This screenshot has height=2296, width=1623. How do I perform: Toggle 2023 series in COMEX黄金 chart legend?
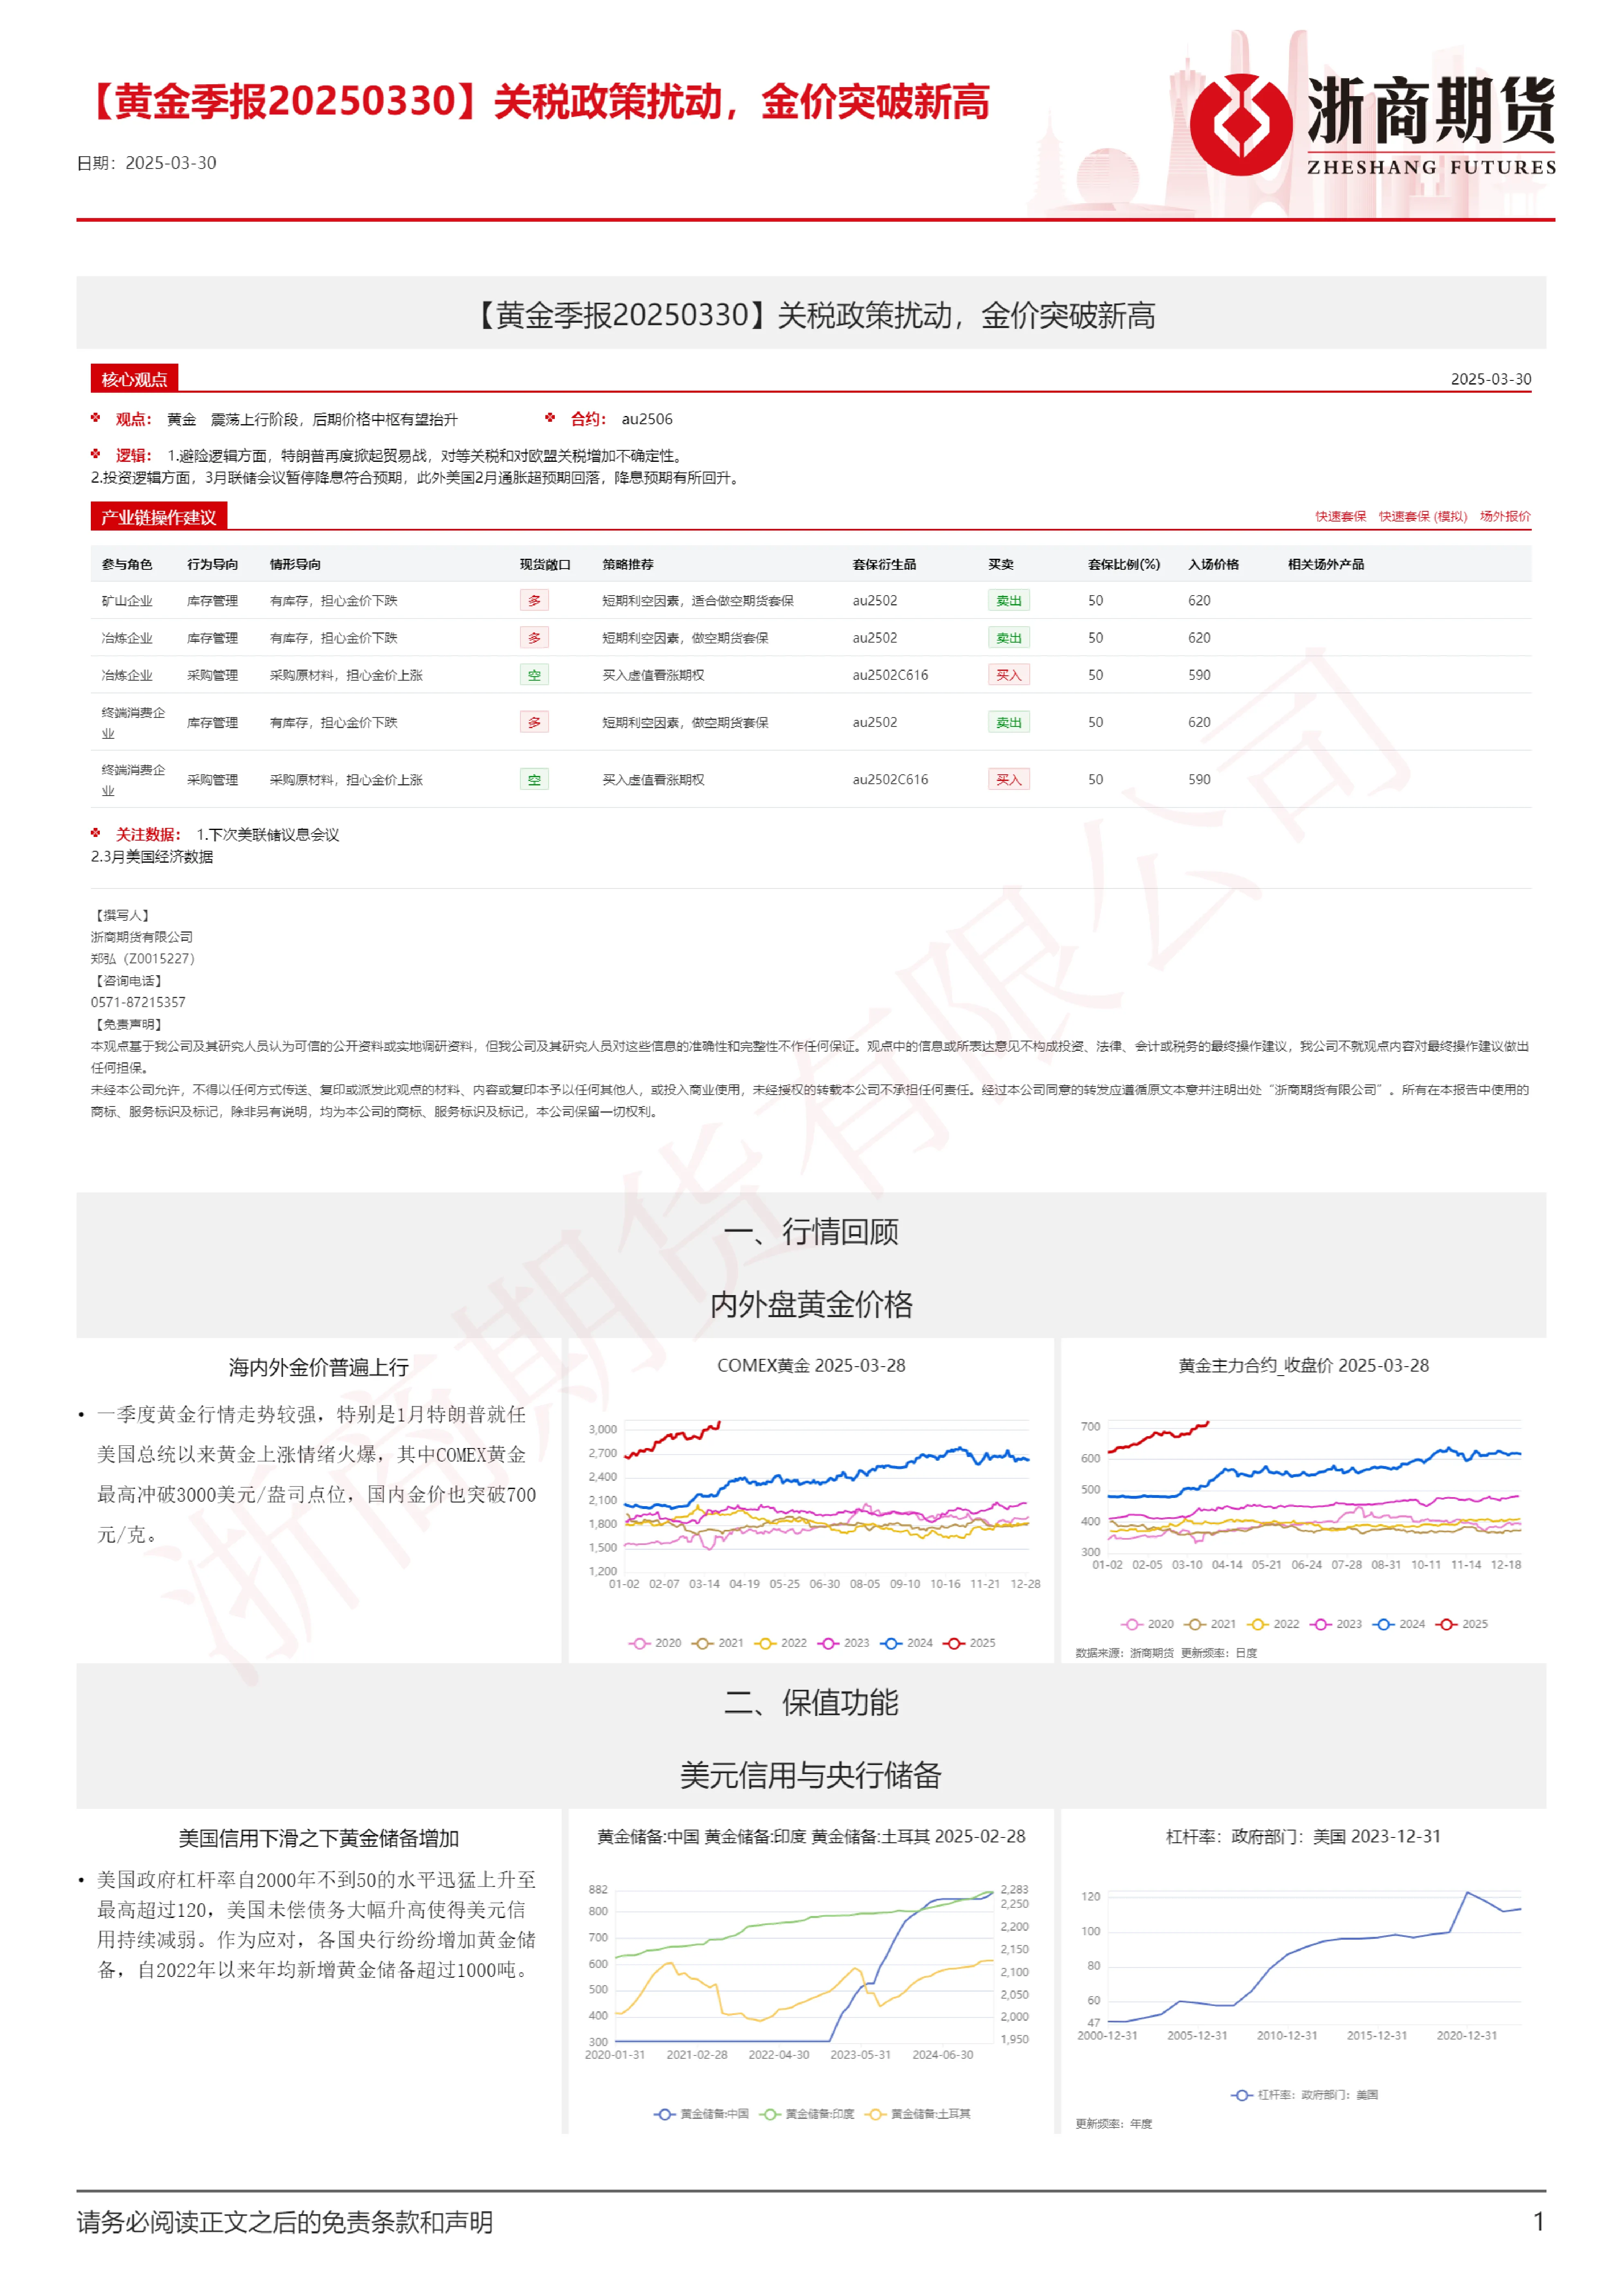843,1643
